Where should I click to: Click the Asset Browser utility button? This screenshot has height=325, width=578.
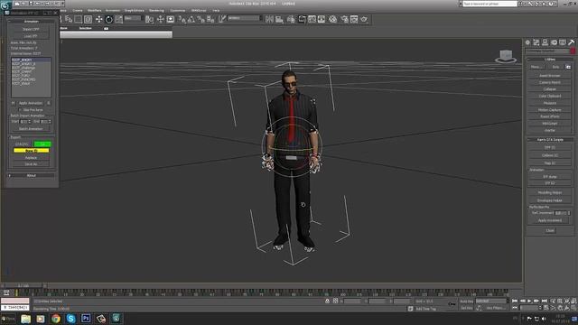[x=550, y=76]
